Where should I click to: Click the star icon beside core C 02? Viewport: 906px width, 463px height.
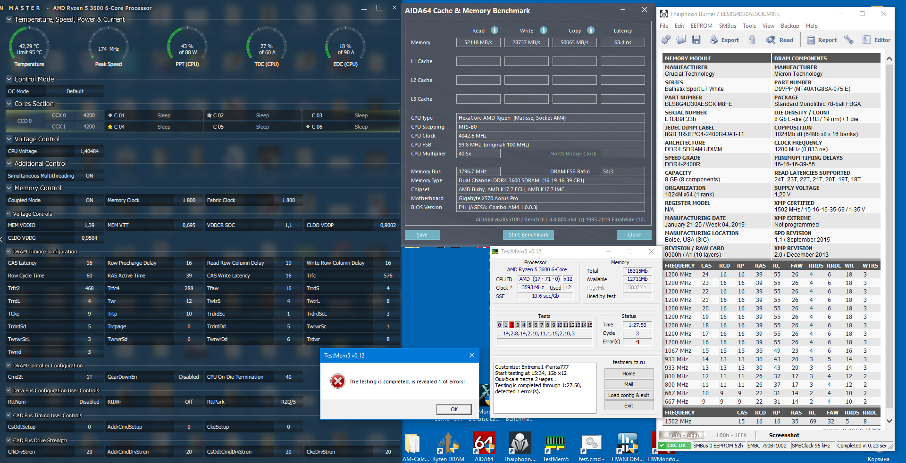coord(209,115)
